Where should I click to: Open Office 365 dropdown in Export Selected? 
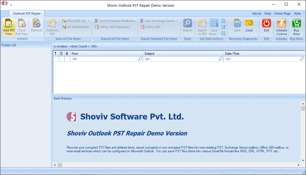pos(152,27)
